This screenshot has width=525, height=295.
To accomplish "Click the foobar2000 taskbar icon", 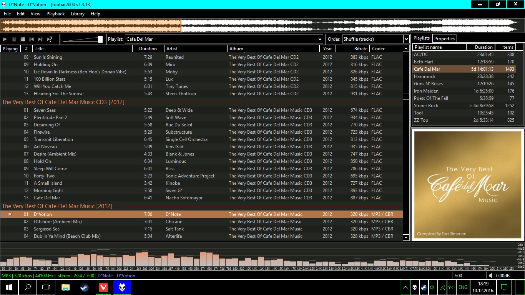I will [122, 287].
